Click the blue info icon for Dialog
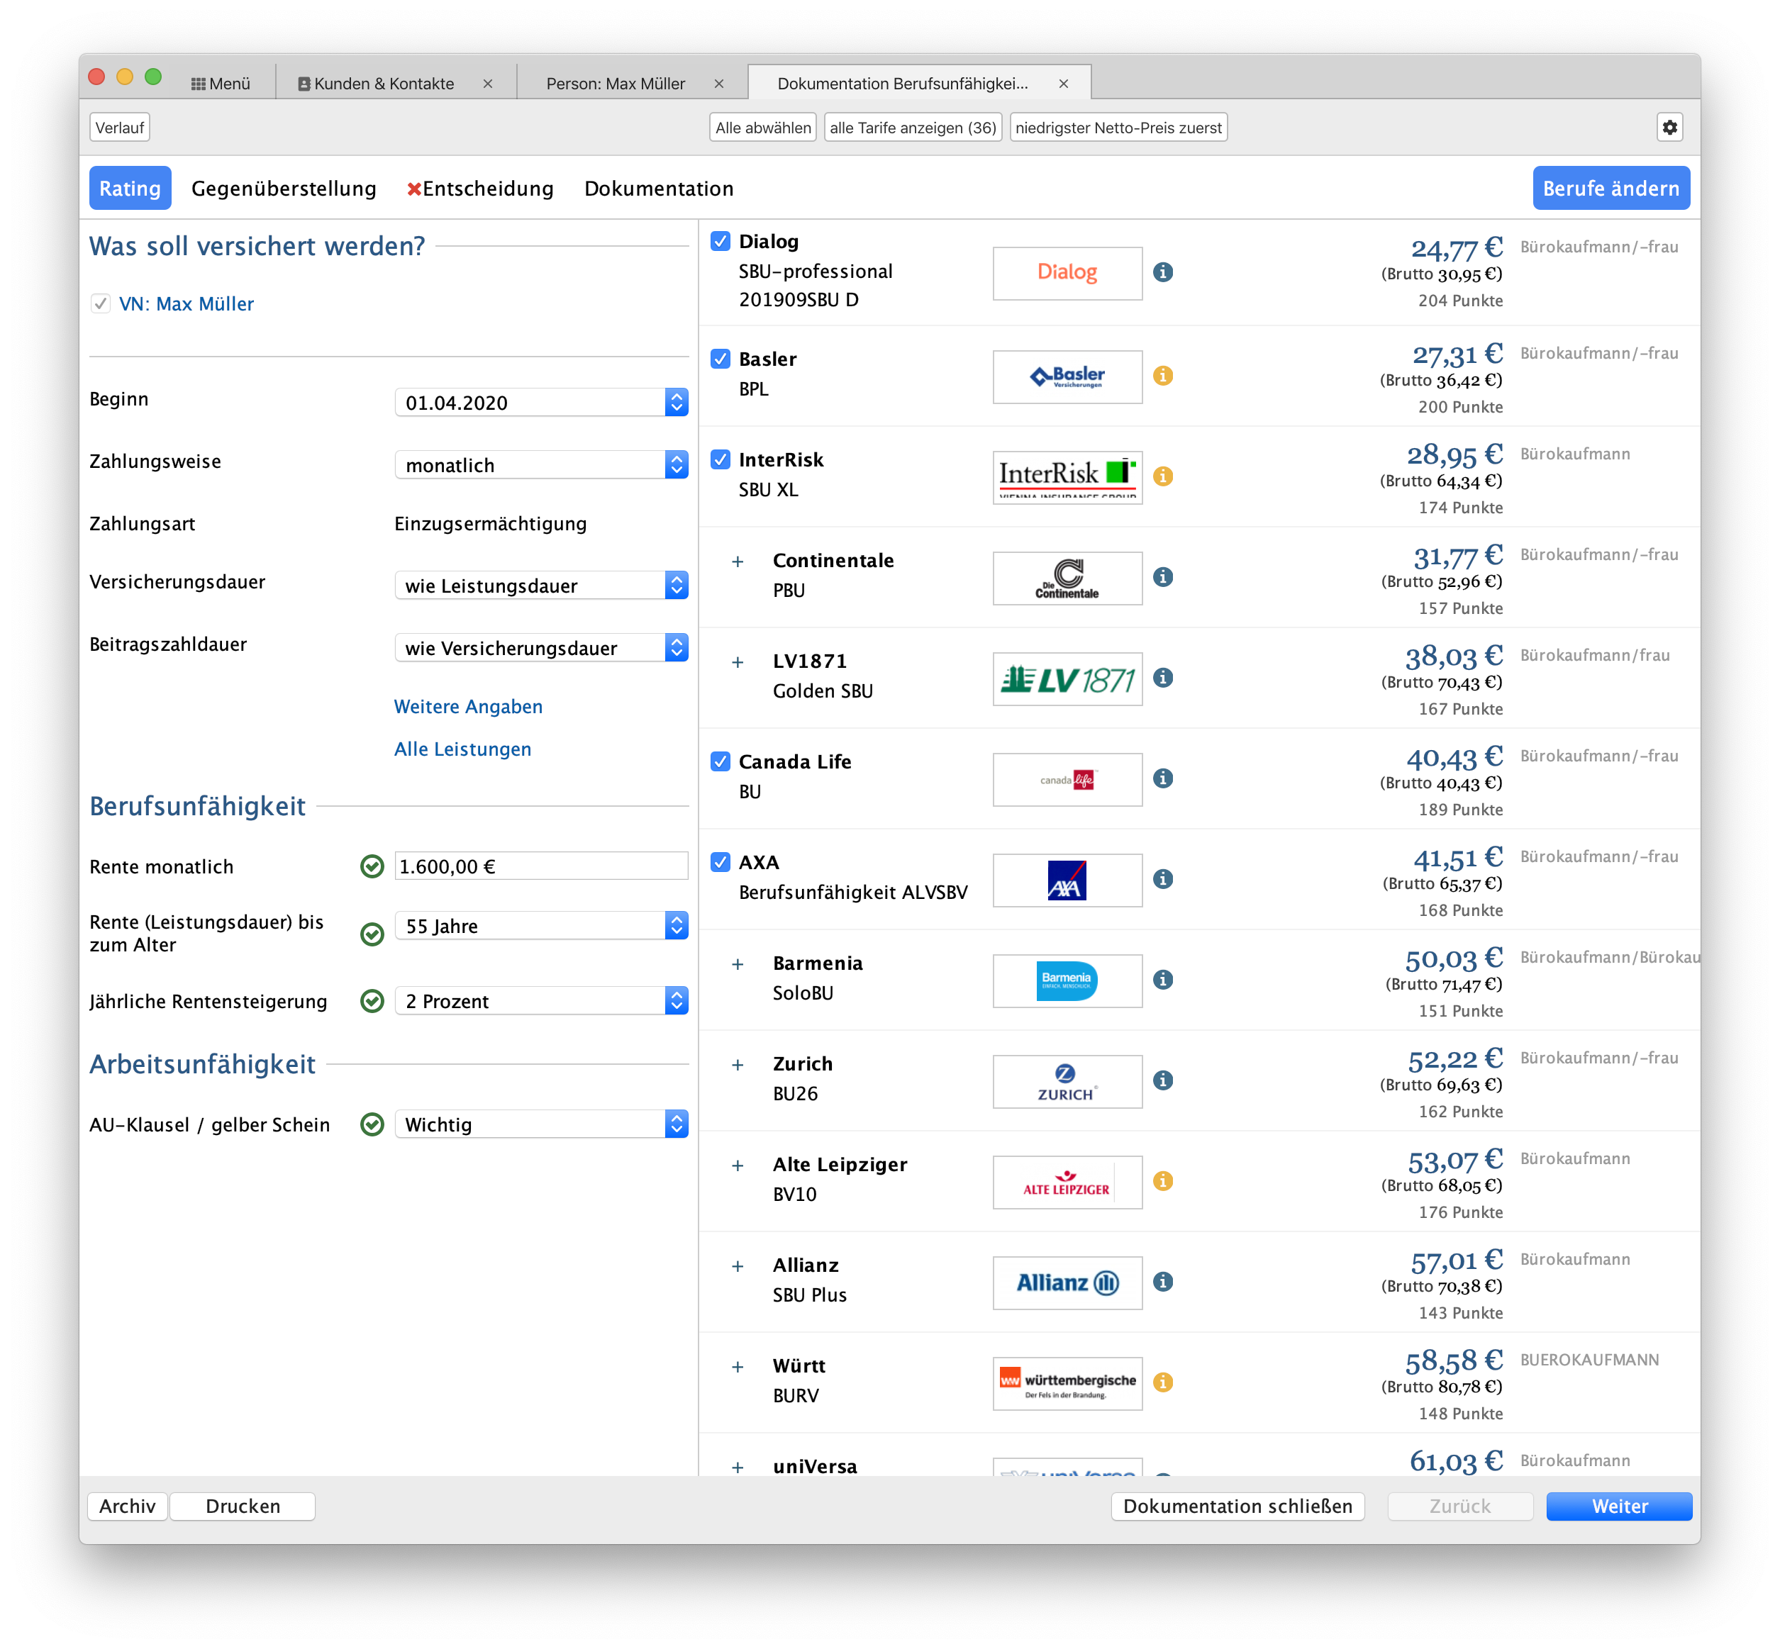The image size is (1780, 1649). [x=1162, y=272]
